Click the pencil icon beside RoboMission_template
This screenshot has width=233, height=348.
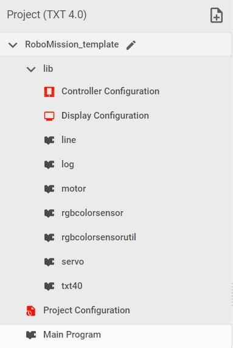[131, 45]
